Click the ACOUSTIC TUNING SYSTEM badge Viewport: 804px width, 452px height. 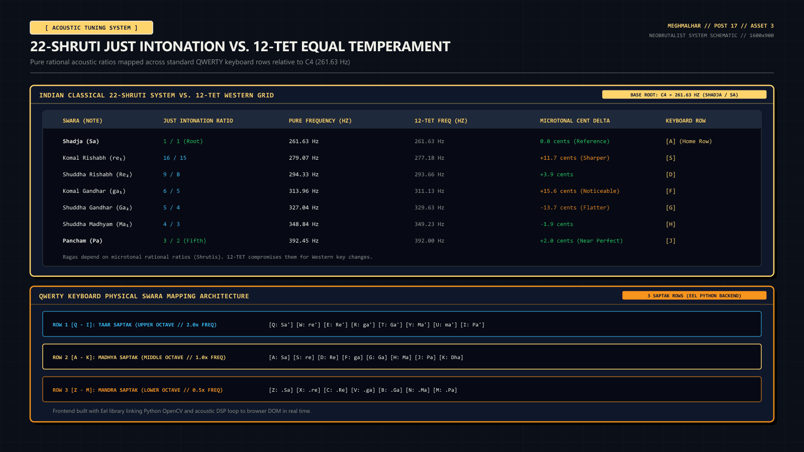[x=91, y=28]
